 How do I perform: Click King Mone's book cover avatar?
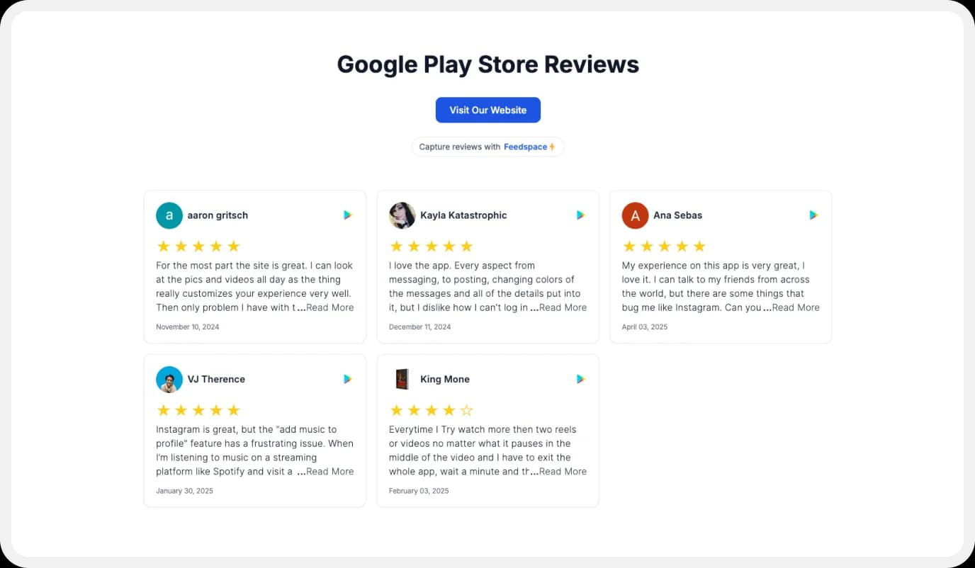click(x=402, y=379)
